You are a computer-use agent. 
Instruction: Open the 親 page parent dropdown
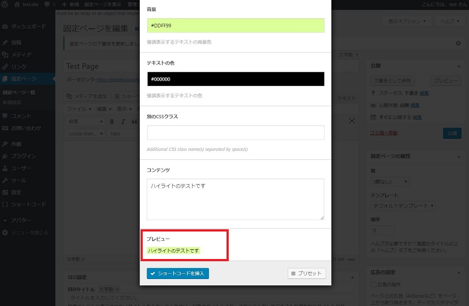point(390,182)
